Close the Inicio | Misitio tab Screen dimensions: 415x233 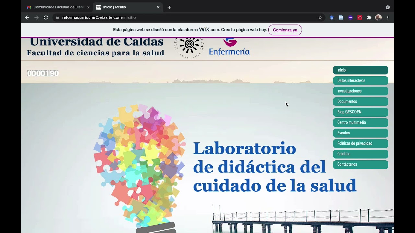[158, 7]
